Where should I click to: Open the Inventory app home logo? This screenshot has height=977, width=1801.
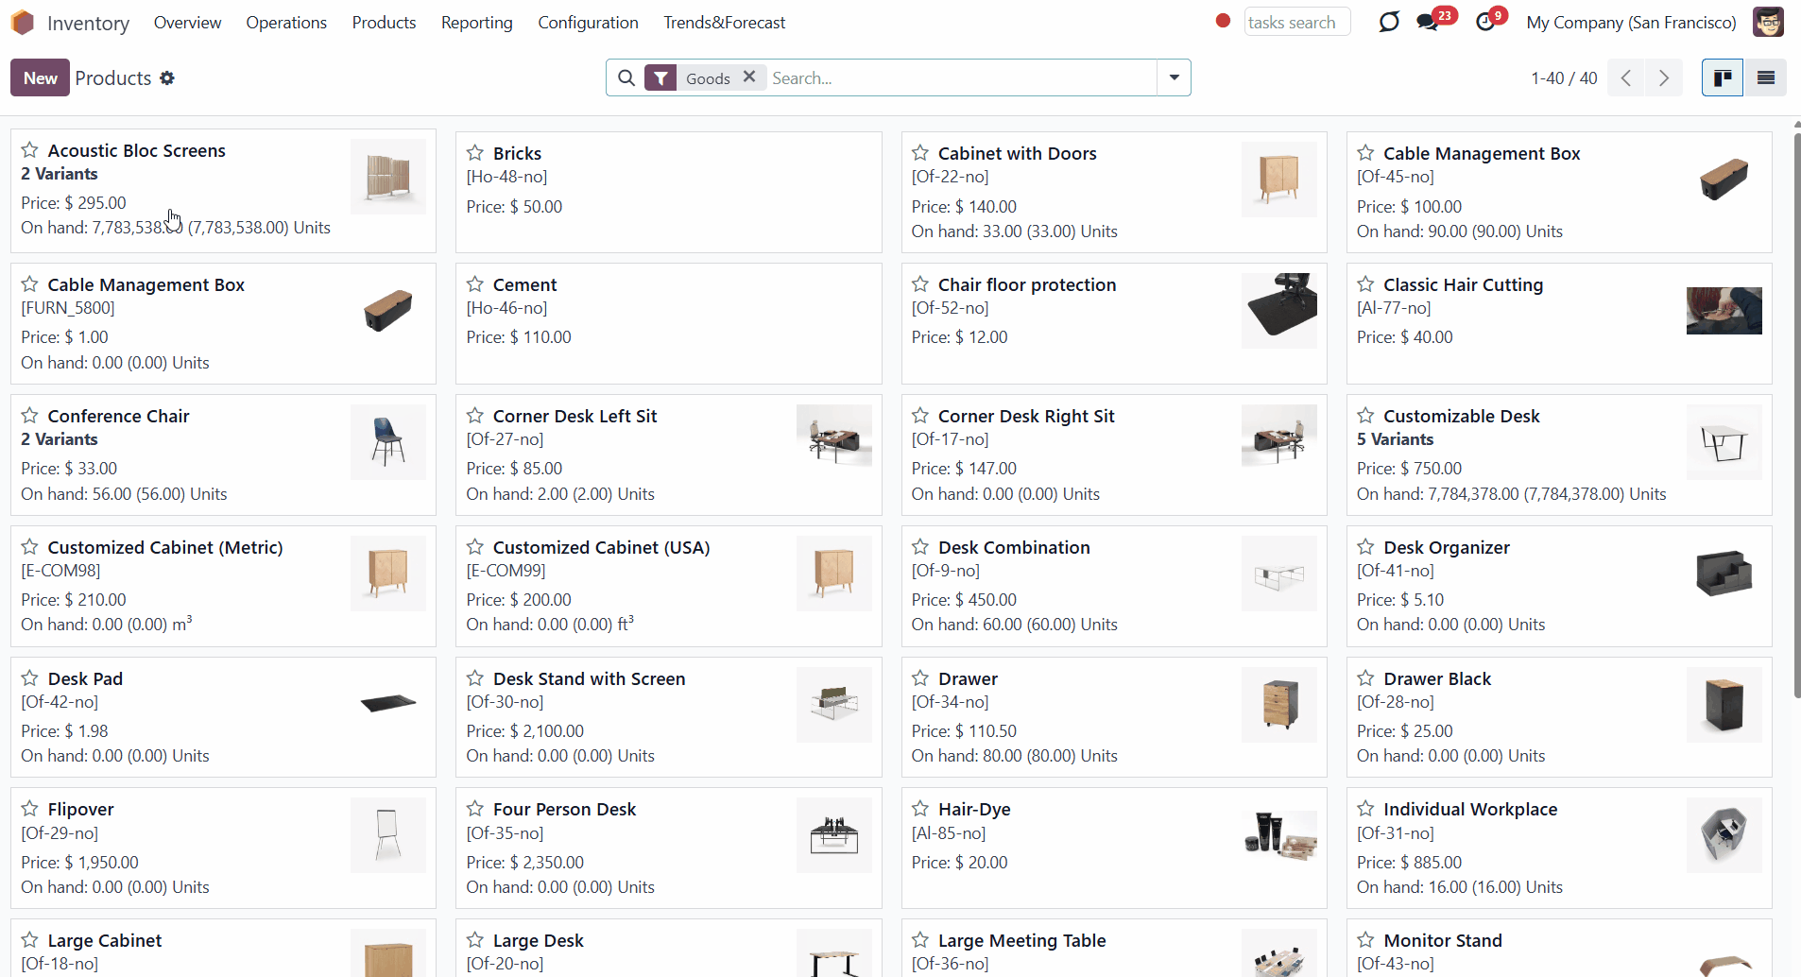click(x=23, y=22)
